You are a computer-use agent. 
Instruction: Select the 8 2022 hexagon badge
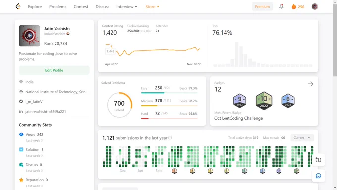pyautogui.click(x=288, y=101)
